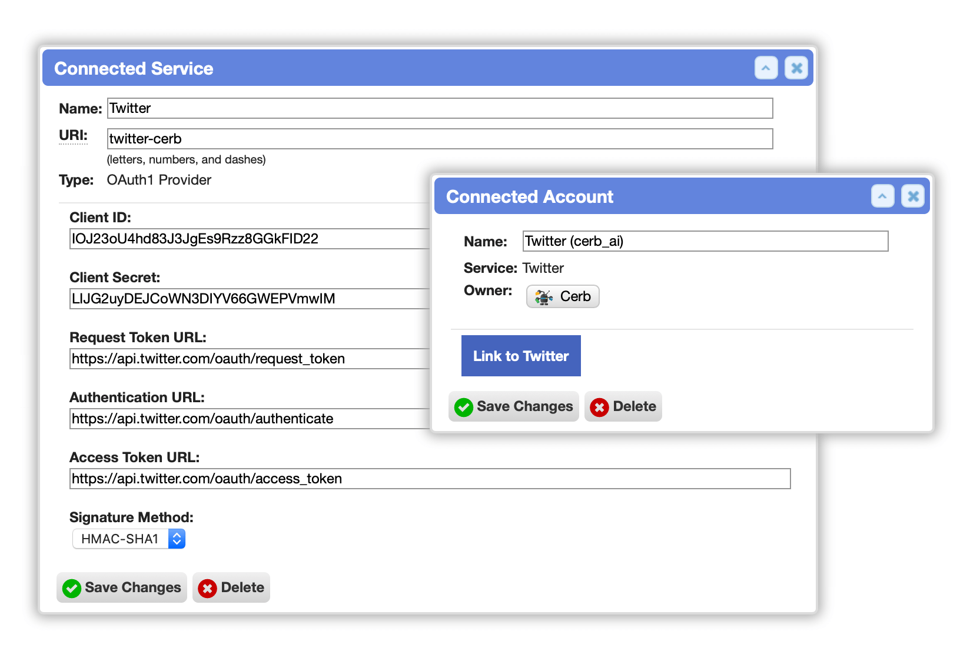Click the Client Secret input field

(x=250, y=299)
